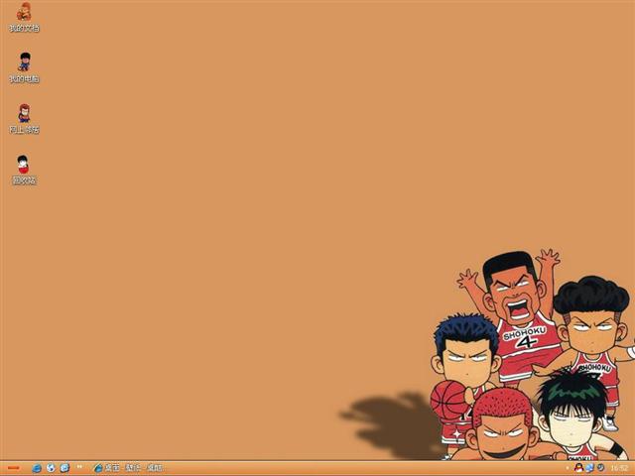Open the 网上邻居 desktop icon
The image size is (635, 476).
click(x=24, y=119)
